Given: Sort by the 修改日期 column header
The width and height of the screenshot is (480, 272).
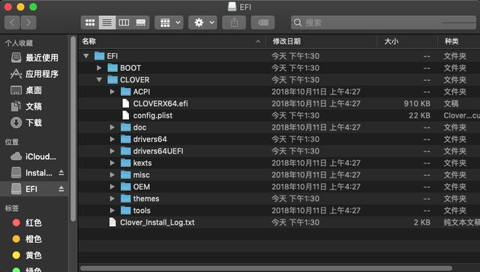Looking at the screenshot, I should (322, 42).
